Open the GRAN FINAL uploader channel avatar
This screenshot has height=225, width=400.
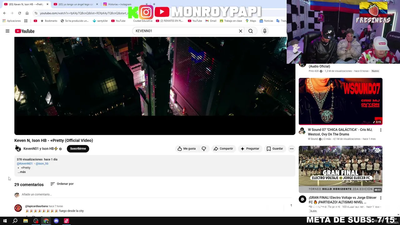[302, 199]
